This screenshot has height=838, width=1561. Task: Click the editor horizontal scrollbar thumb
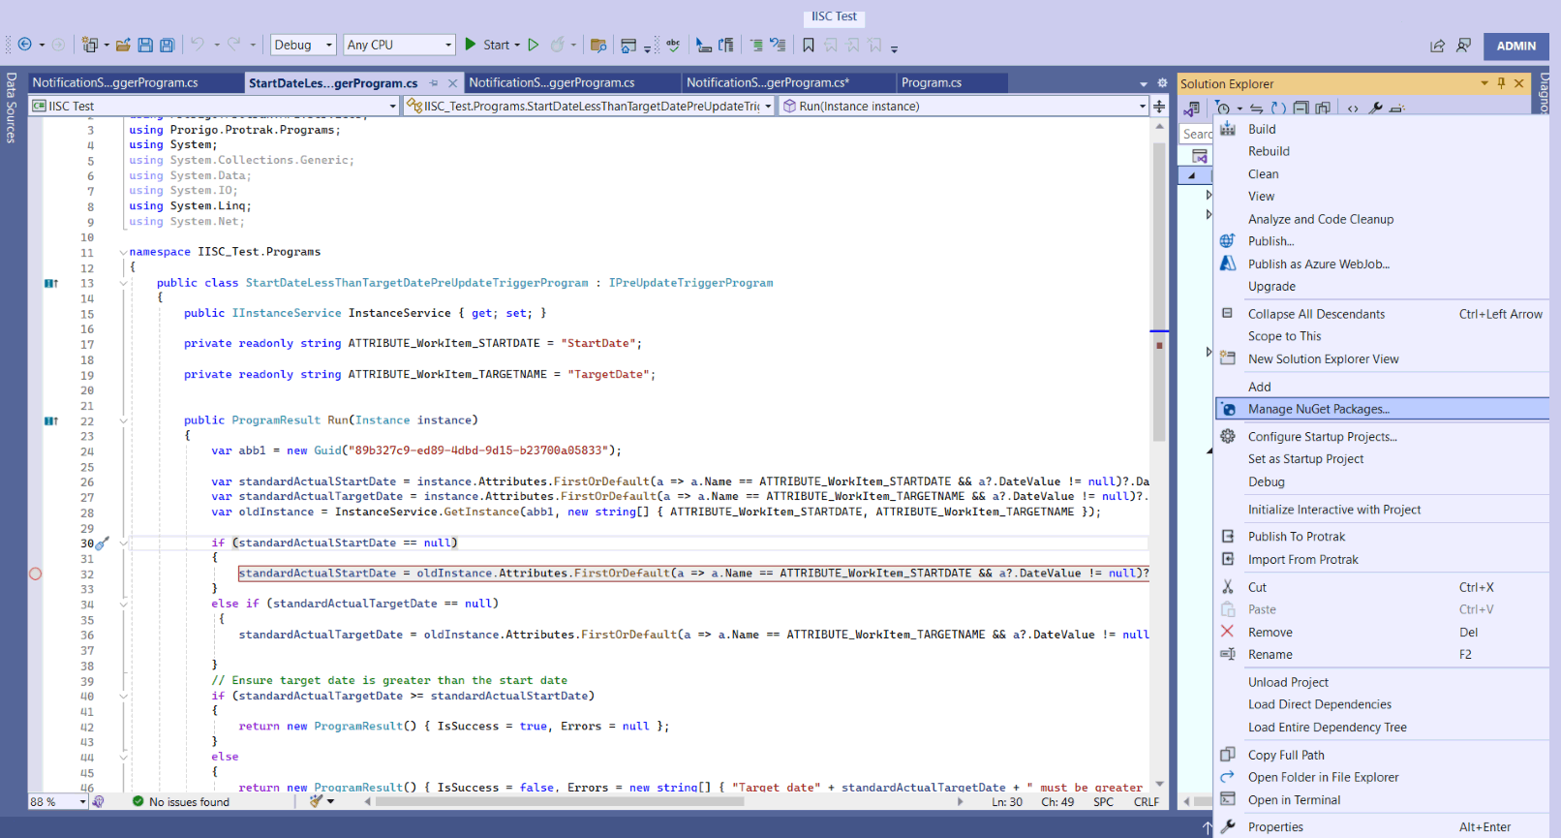pos(559,801)
